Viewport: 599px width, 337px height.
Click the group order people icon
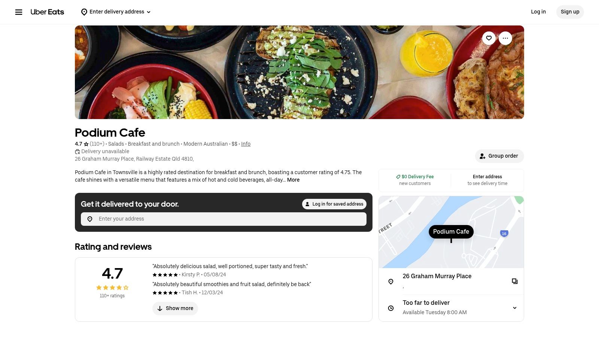[x=482, y=156]
